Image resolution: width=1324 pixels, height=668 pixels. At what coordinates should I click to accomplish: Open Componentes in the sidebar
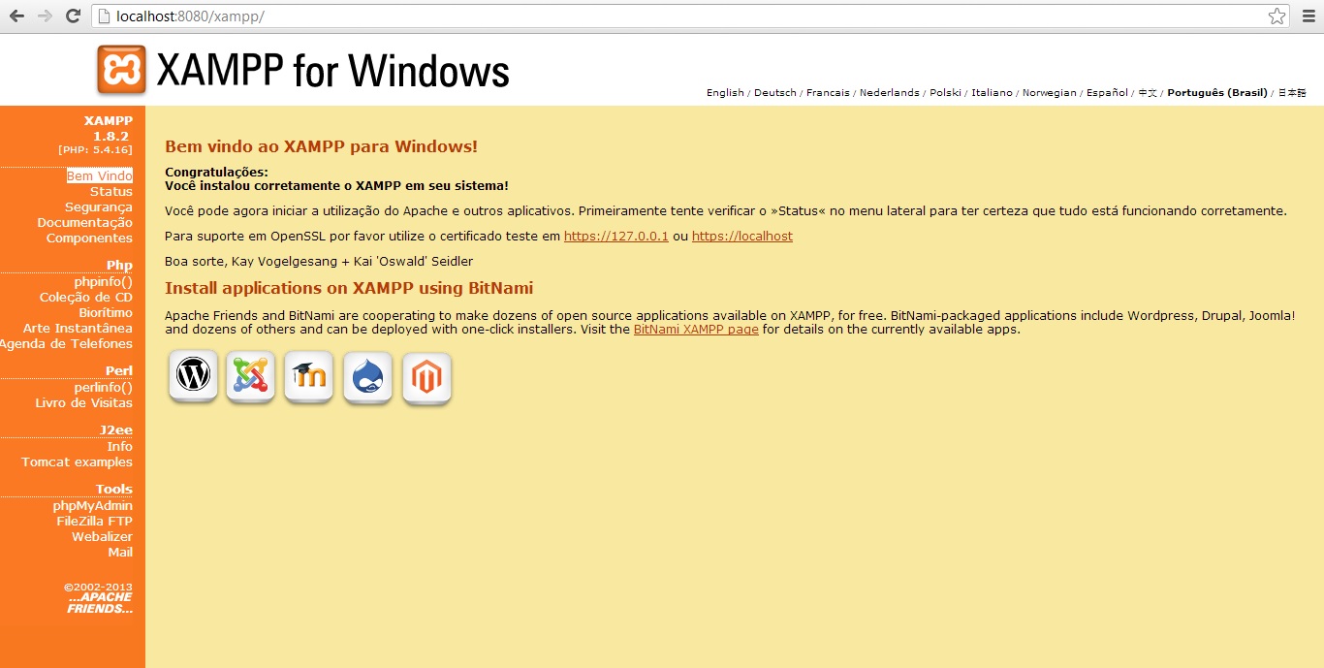coord(89,239)
